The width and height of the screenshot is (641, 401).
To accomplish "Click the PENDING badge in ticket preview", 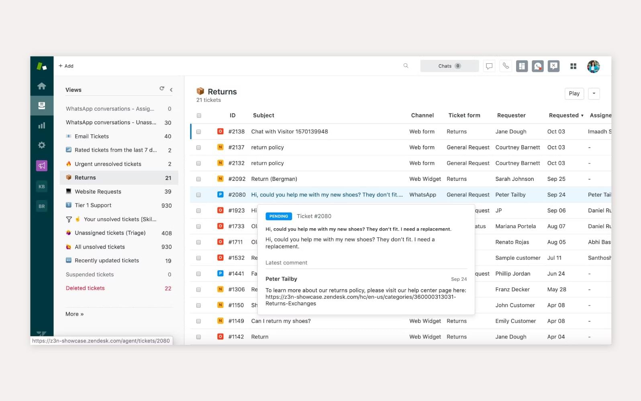I will point(279,216).
